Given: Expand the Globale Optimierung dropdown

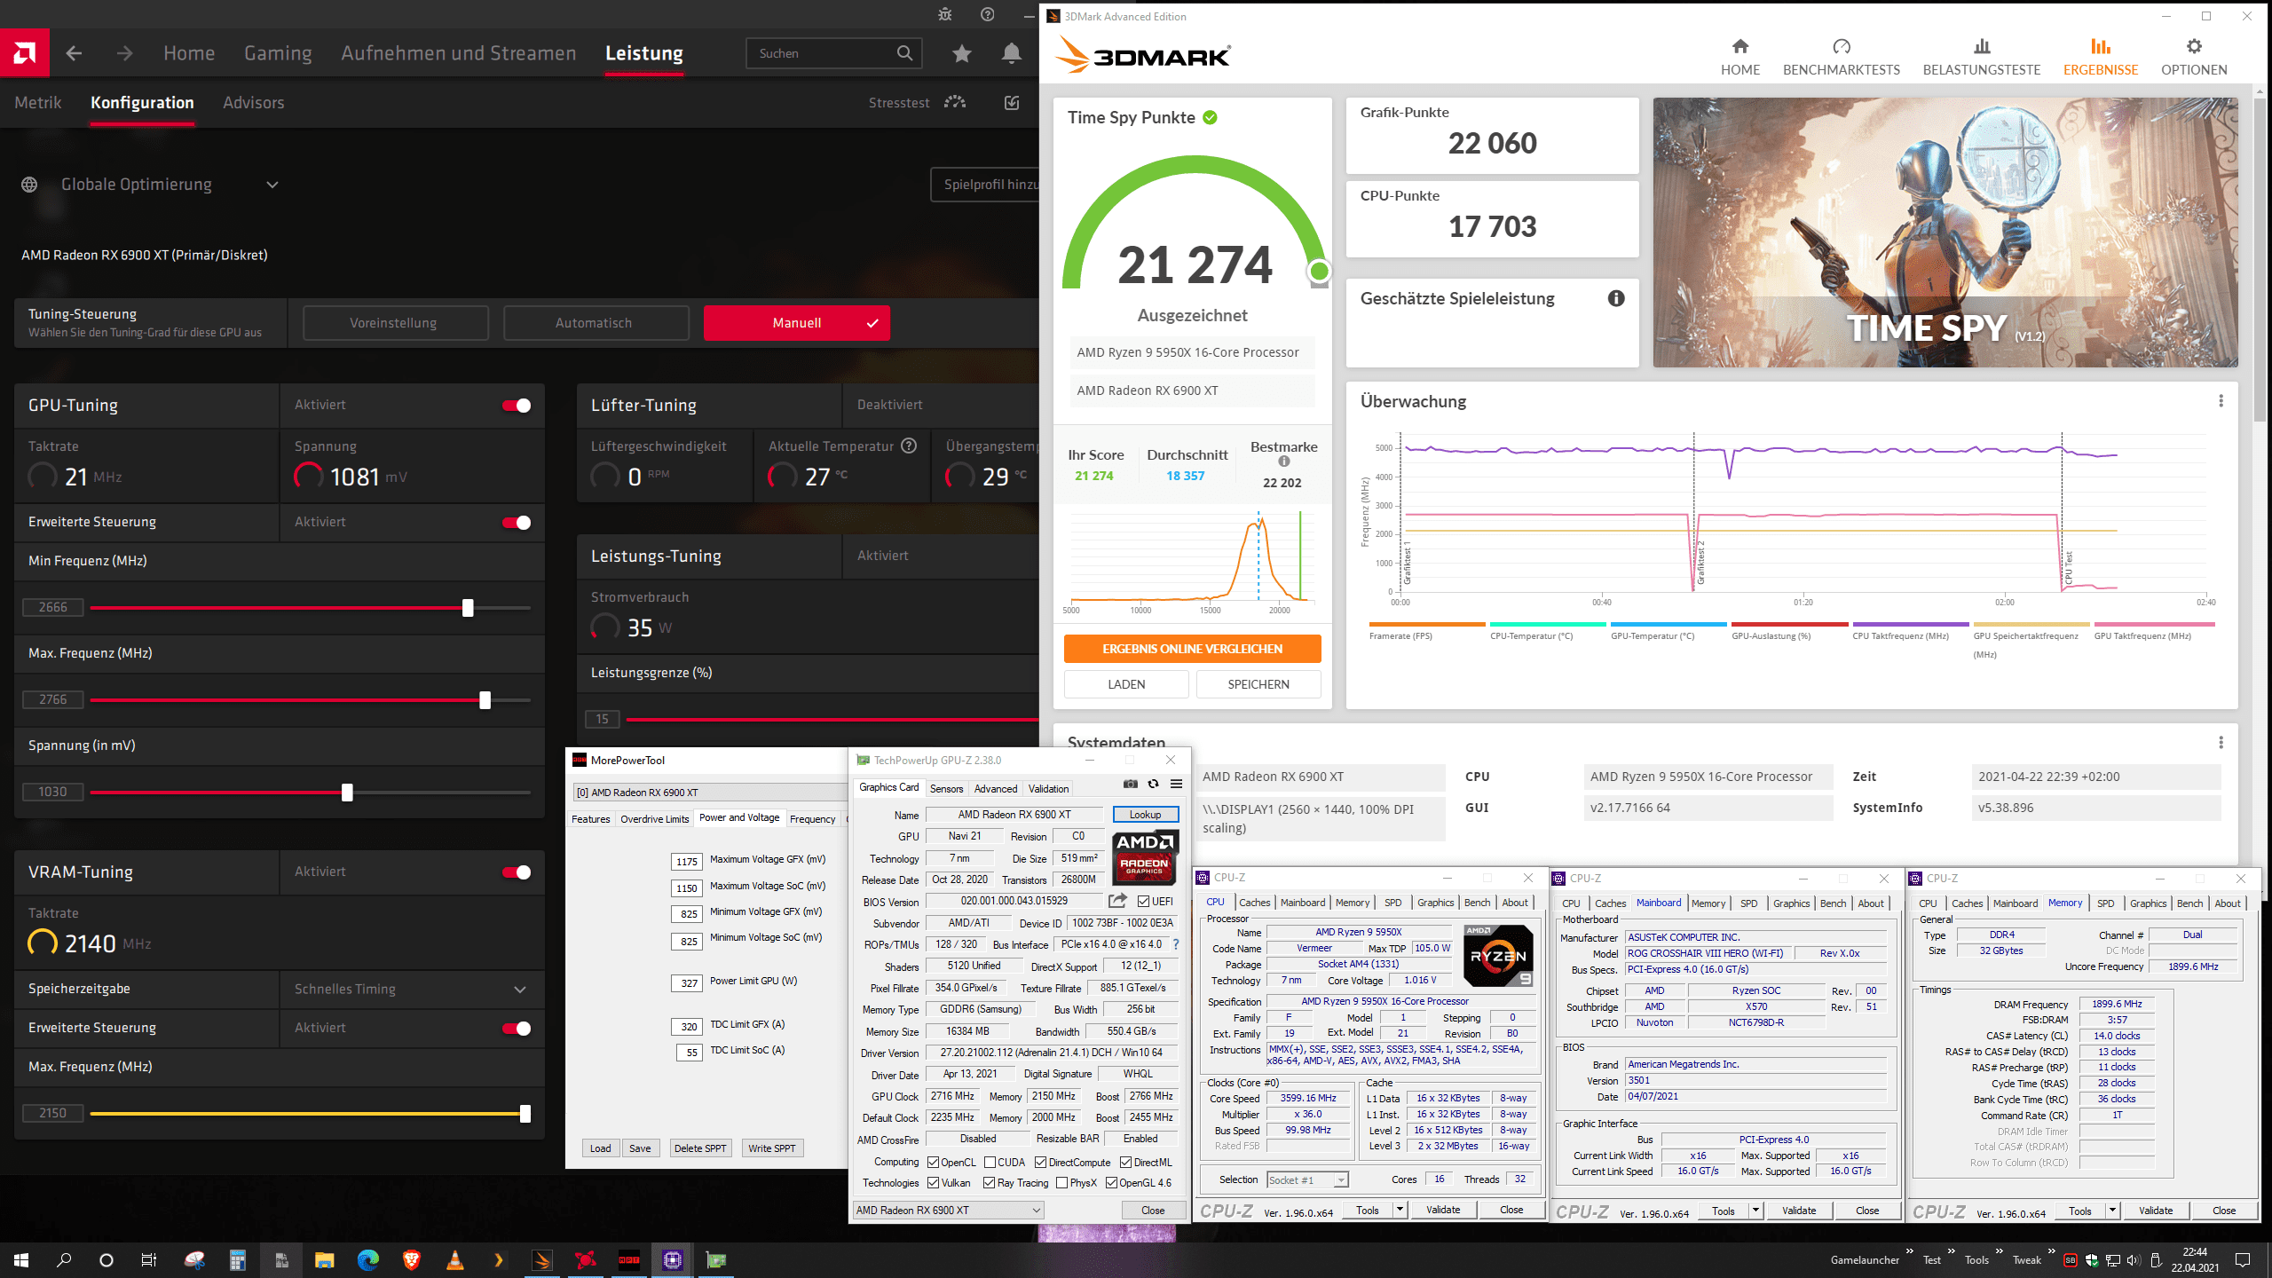Looking at the screenshot, I should [272, 185].
